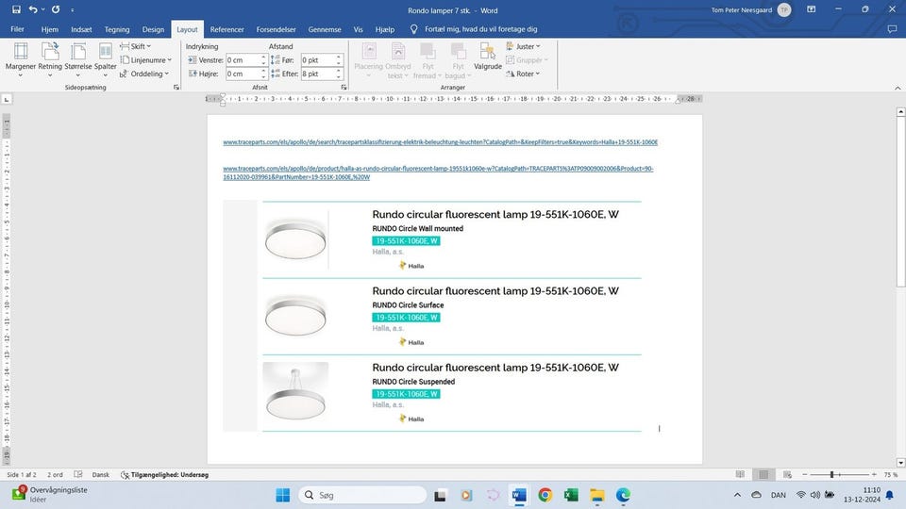
Task: Click the Tilgængelighed: Undersøg status button
Action: click(164, 475)
